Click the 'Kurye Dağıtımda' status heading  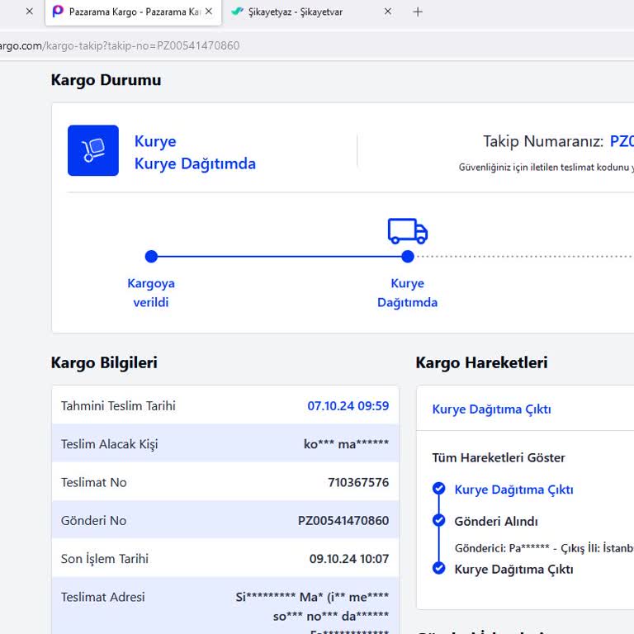[x=195, y=163]
